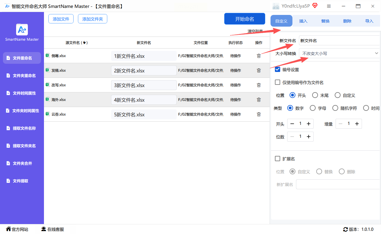Image resolution: width=381 pixels, height=234 pixels.
Task: Expand the 大小写转换 dropdown
Action: pos(339,53)
